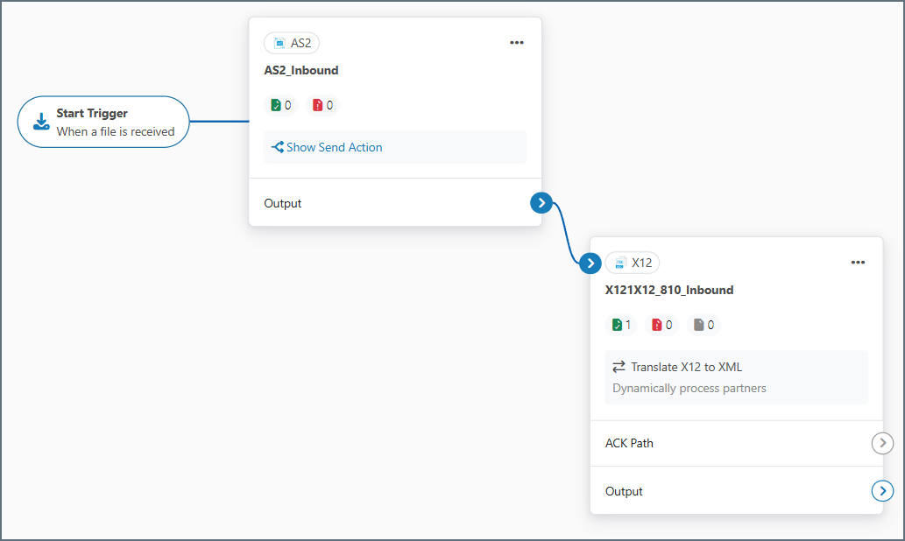Click the red error file icon in AS2_Inbound
905x541 pixels.
(x=317, y=105)
